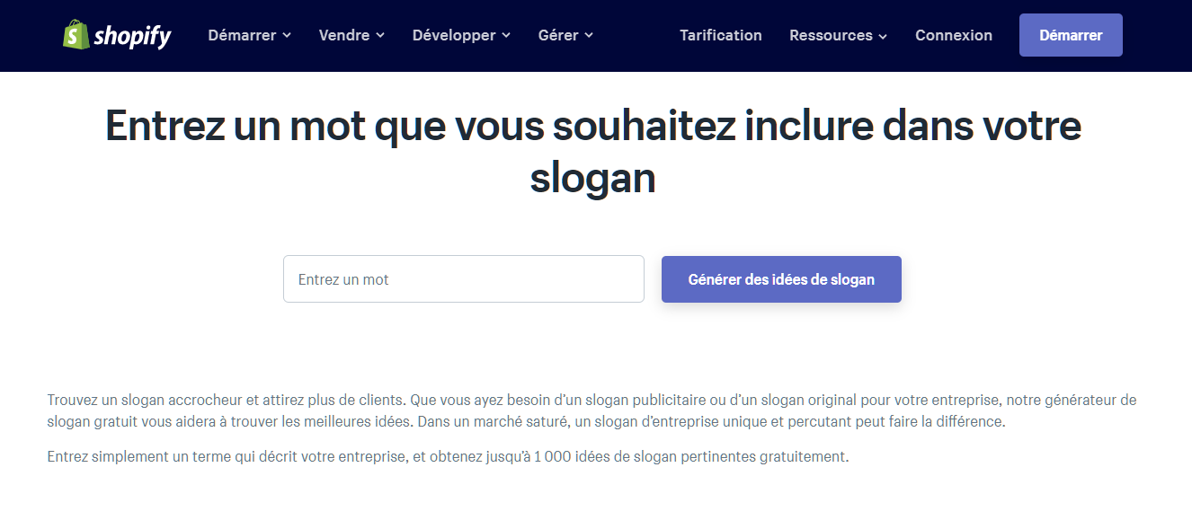Expand the Développer dropdown chevron
This screenshot has height=529, width=1192.
click(x=506, y=36)
